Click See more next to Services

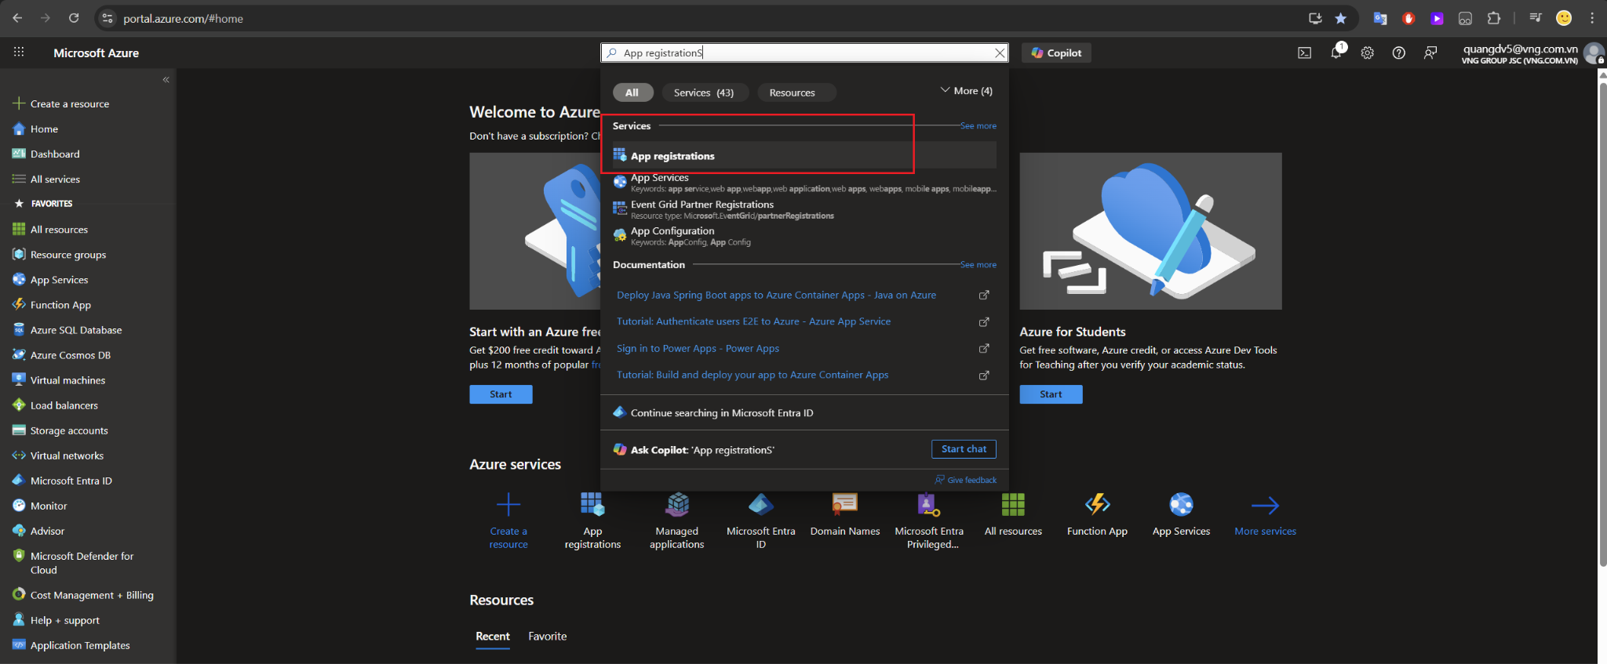pos(978,125)
